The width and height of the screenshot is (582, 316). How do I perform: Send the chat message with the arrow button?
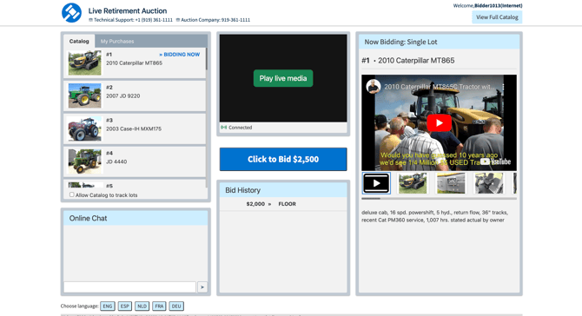point(202,287)
